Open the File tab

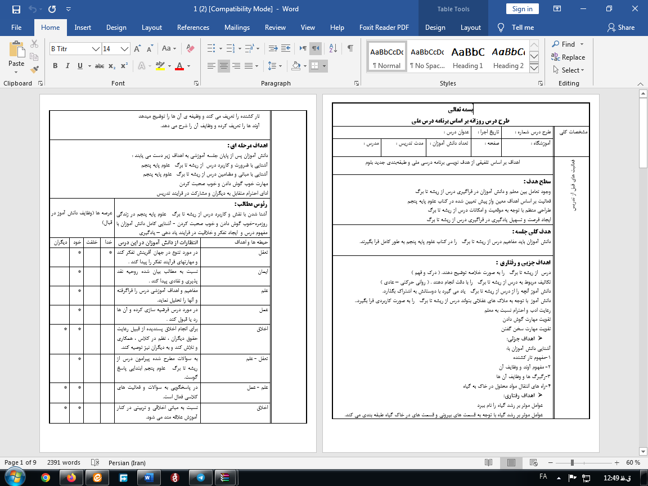point(16,27)
